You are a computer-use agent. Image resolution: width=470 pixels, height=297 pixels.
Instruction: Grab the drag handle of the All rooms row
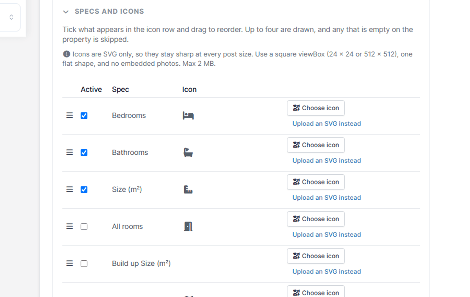70,227
